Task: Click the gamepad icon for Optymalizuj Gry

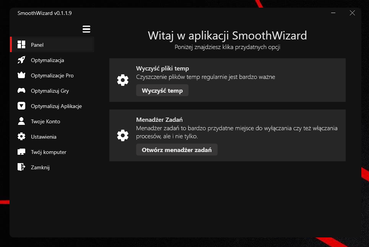Action: (x=21, y=90)
